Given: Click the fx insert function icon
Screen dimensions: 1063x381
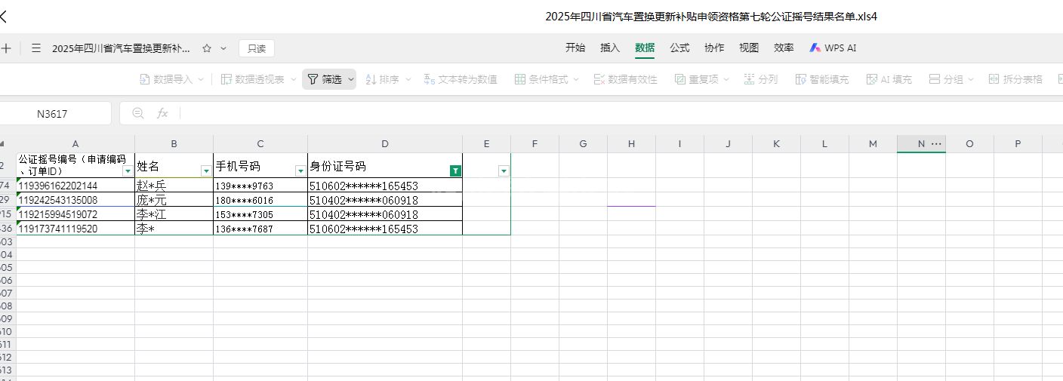Looking at the screenshot, I should click(x=162, y=114).
